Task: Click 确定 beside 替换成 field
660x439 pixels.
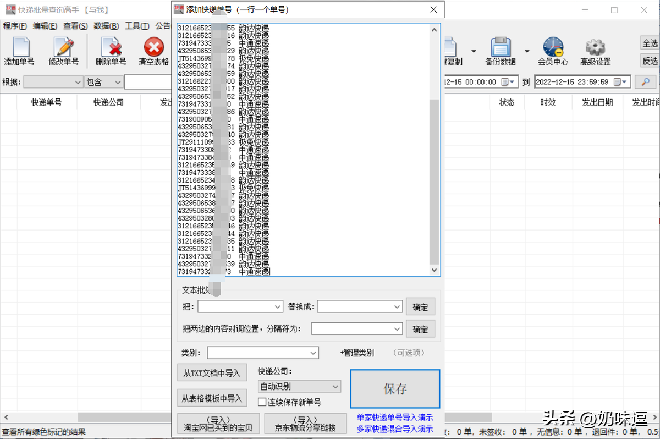Action: [x=420, y=307]
